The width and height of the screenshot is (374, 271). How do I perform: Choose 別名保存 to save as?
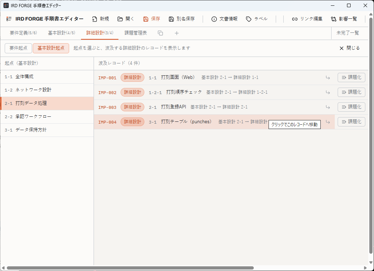[182, 19]
